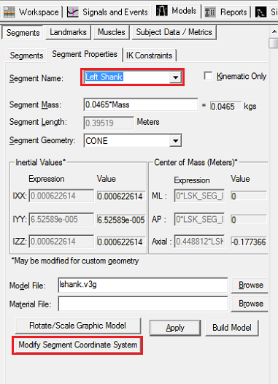
Task: Click the IYY value 6.52589e-005
Action: coord(121,220)
